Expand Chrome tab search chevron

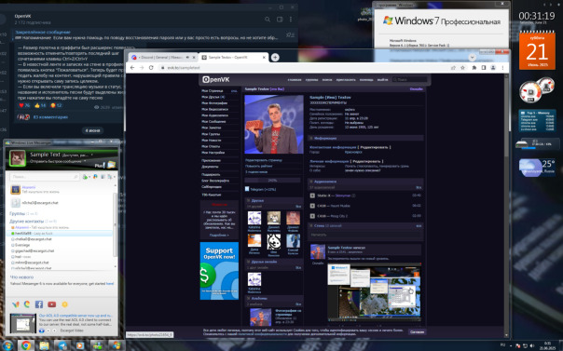pyautogui.click(x=473, y=58)
